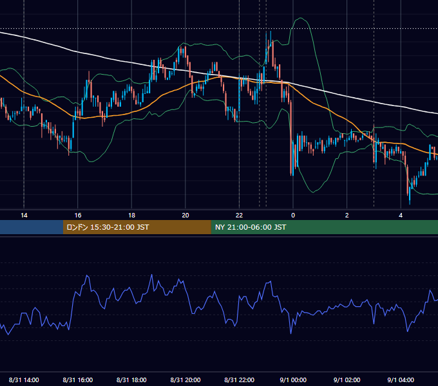Viewport: 438px width, 386px height.
Task: Click the blue session bar before ロンドン
Action: (32, 227)
